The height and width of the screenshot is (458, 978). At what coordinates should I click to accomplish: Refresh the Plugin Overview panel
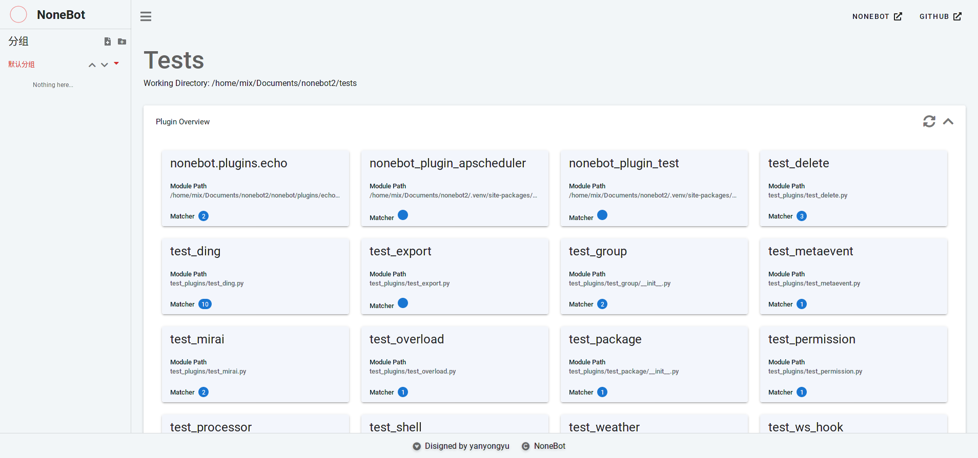(929, 121)
